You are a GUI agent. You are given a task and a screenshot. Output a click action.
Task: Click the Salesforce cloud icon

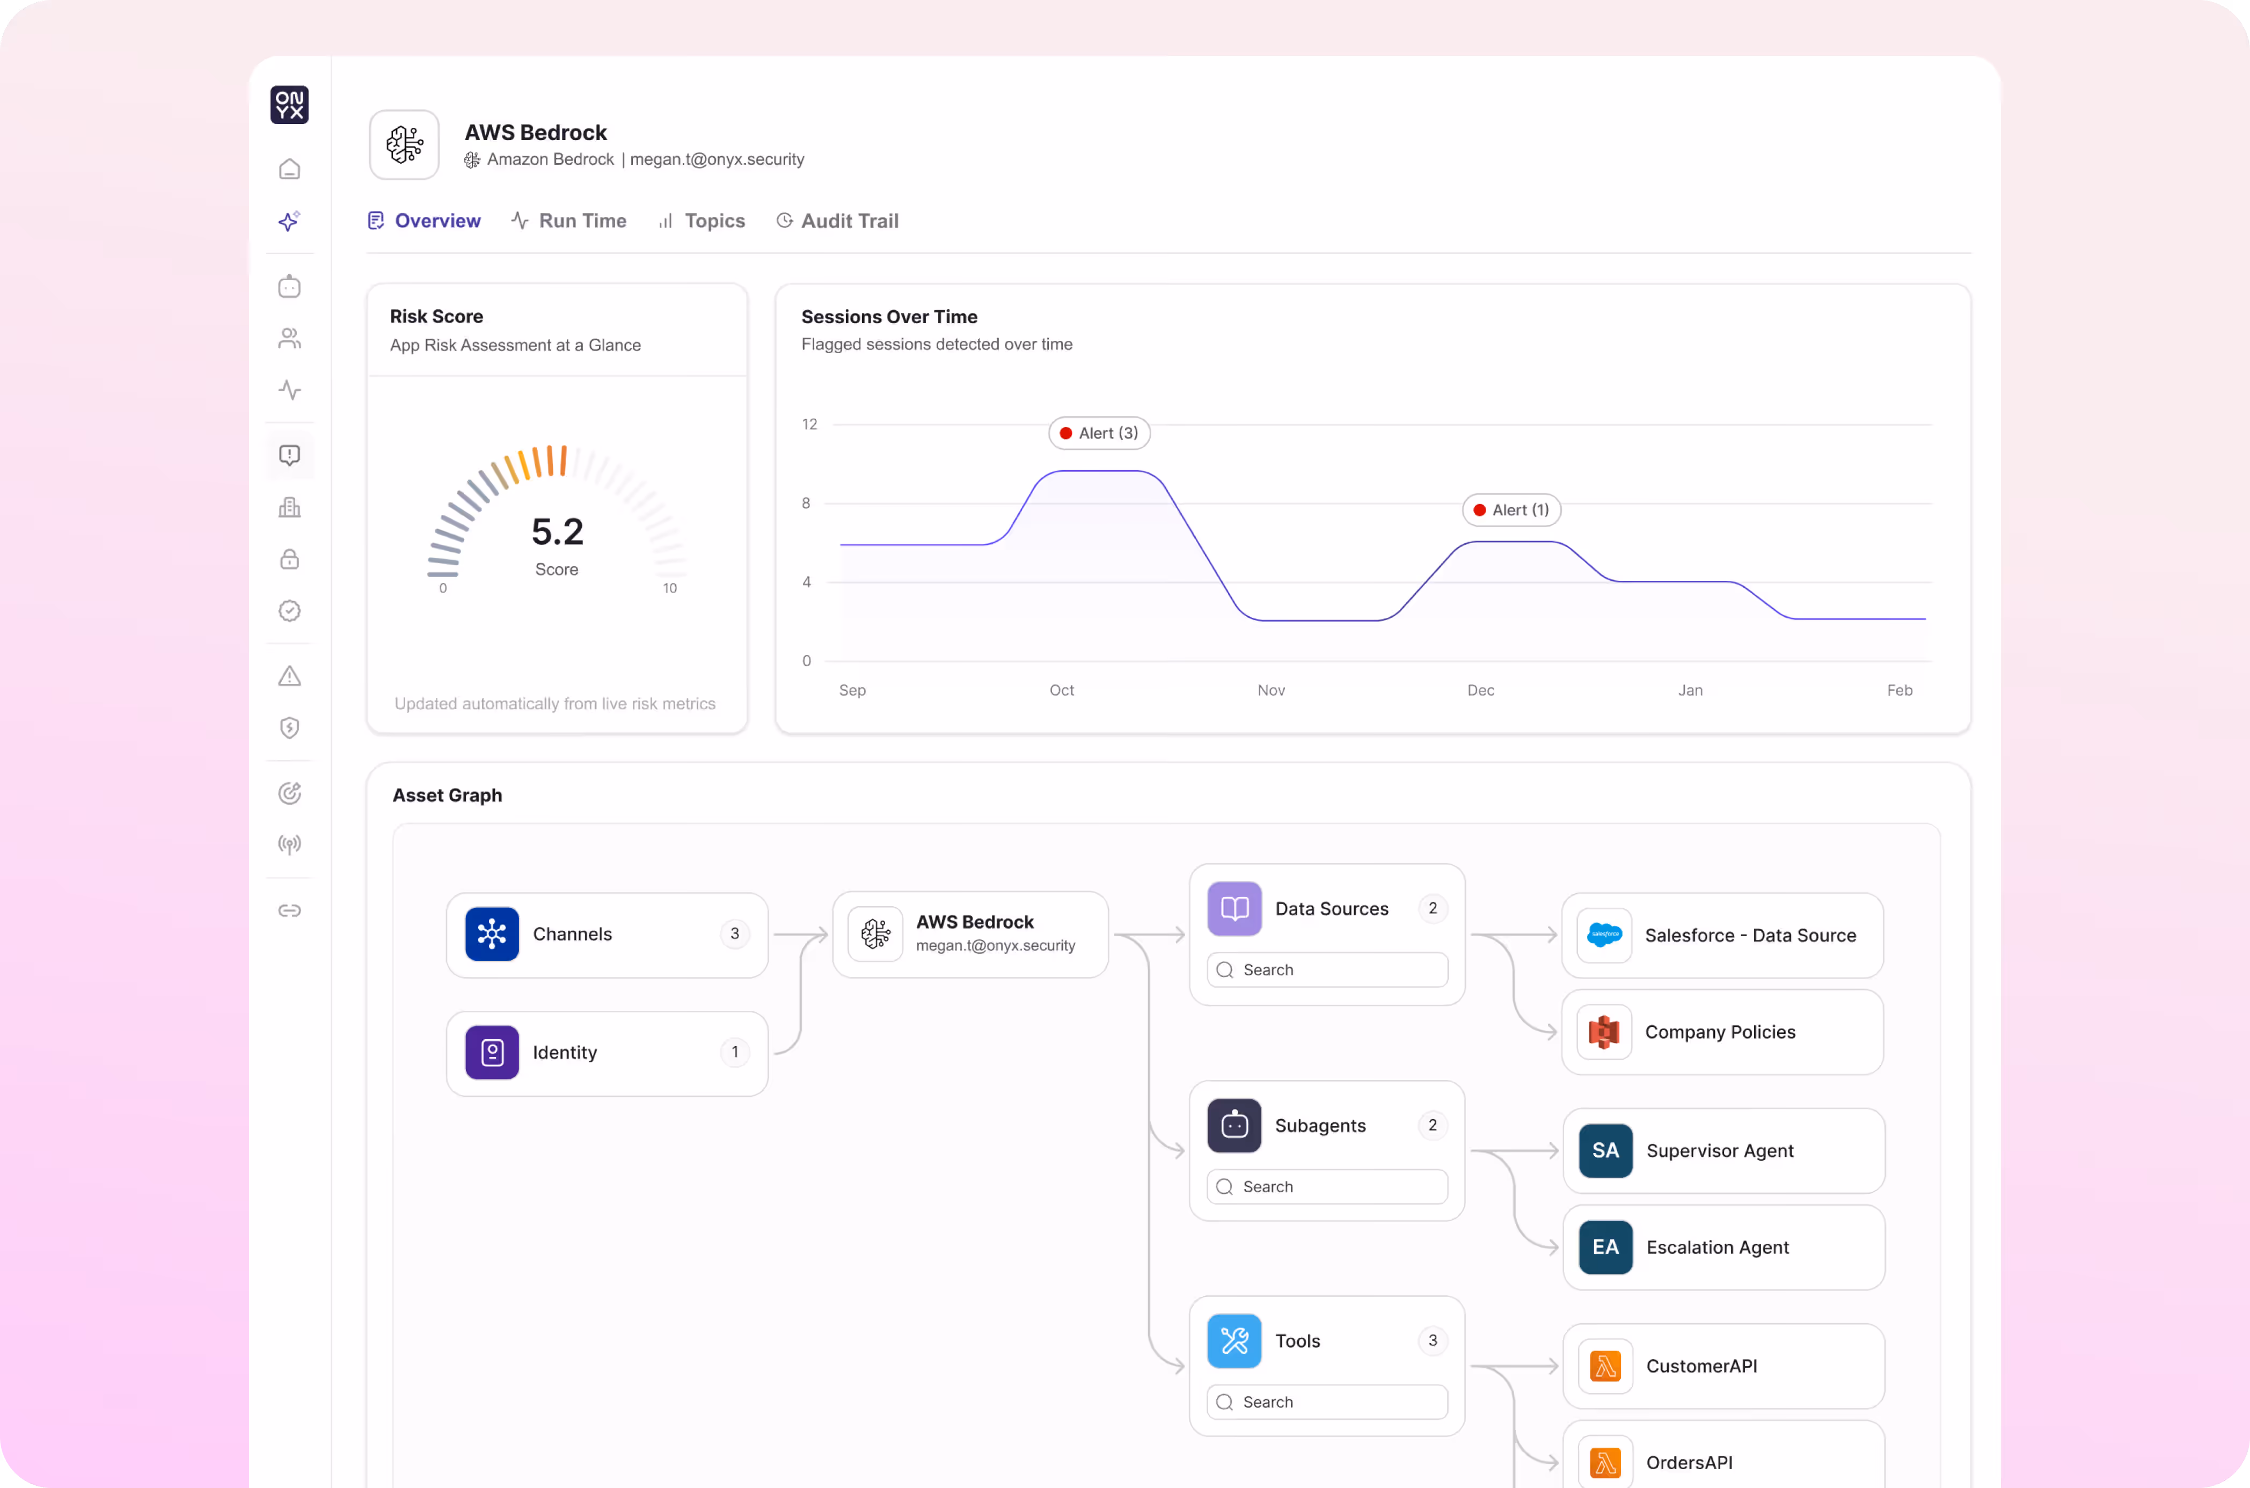pyautogui.click(x=1605, y=935)
